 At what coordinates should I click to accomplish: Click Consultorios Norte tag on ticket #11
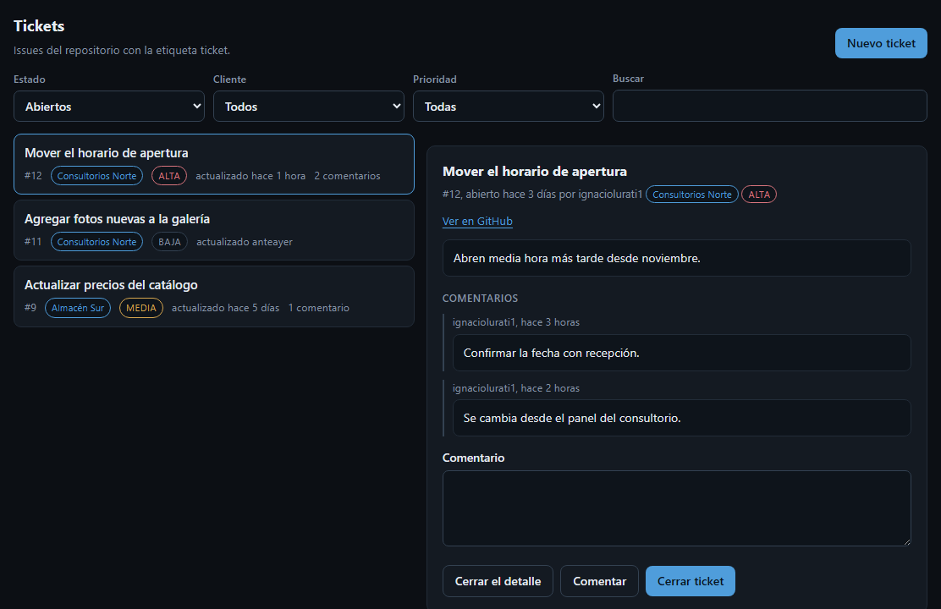96,242
